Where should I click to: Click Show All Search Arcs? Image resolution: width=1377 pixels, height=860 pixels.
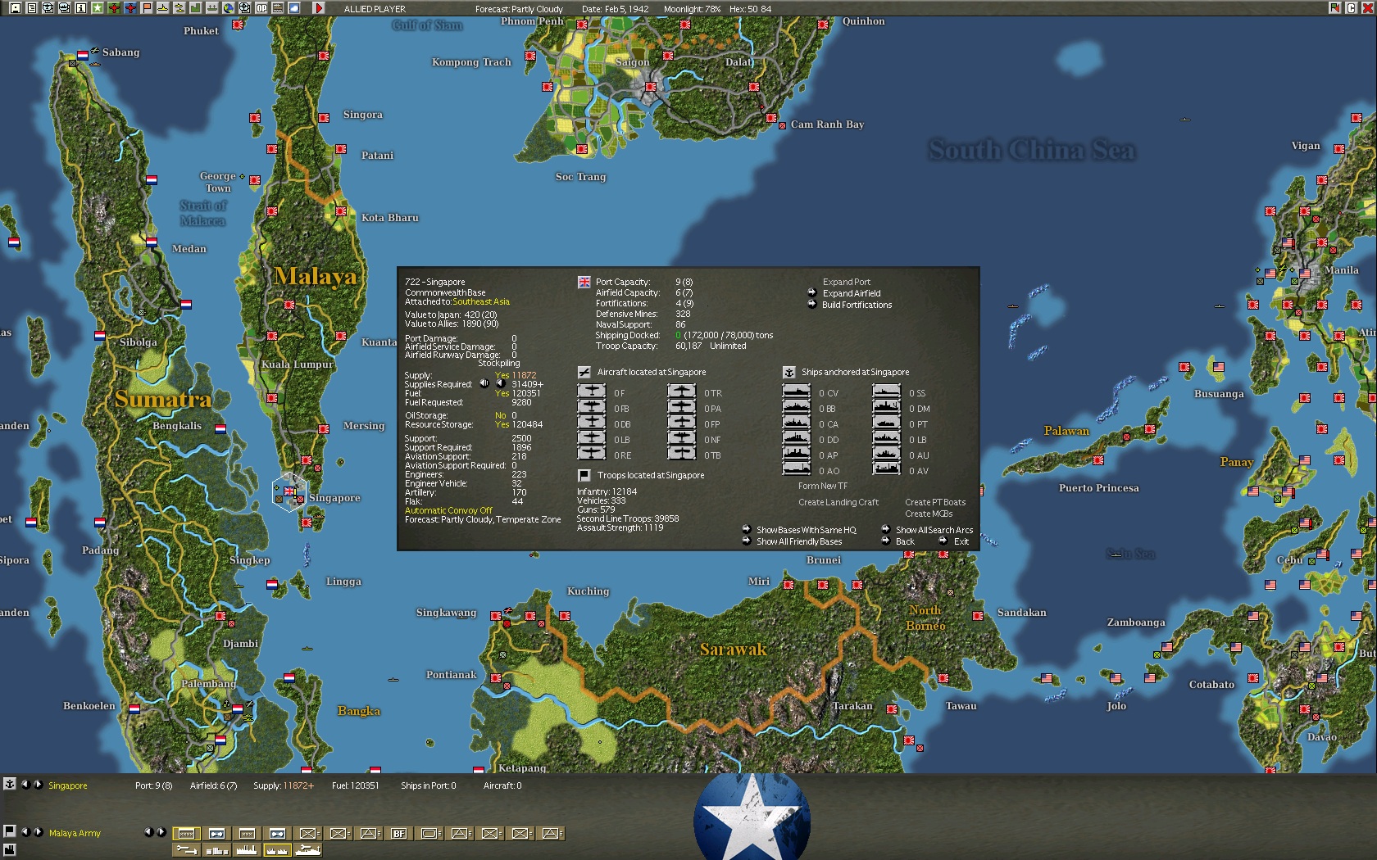934,530
